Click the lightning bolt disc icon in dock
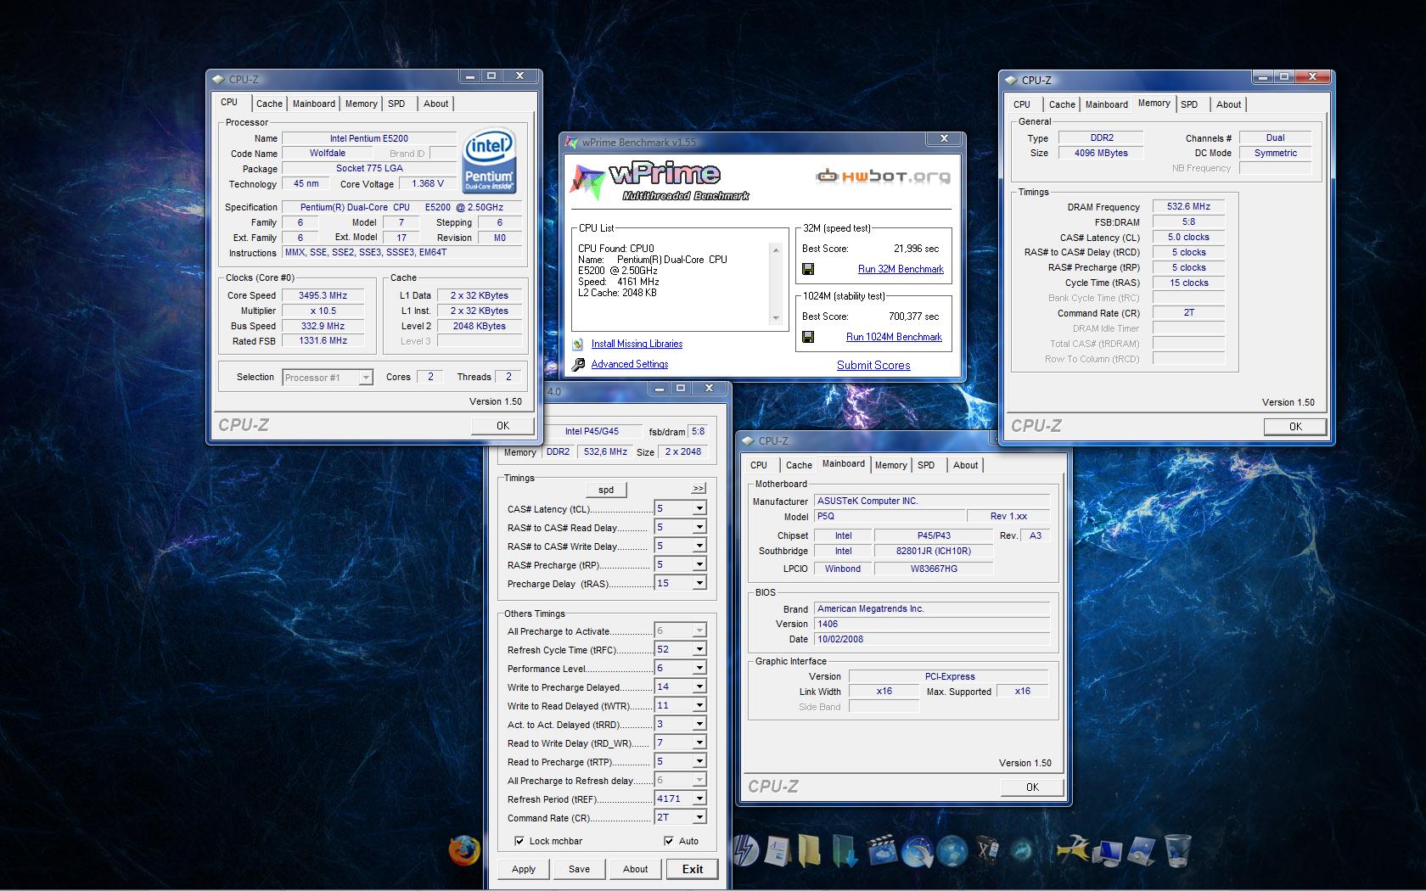The width and height of the screenshot is (1426, 891). tap(746, 850)
